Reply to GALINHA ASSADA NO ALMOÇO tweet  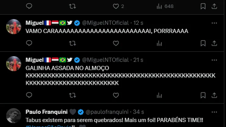[29, 95]
